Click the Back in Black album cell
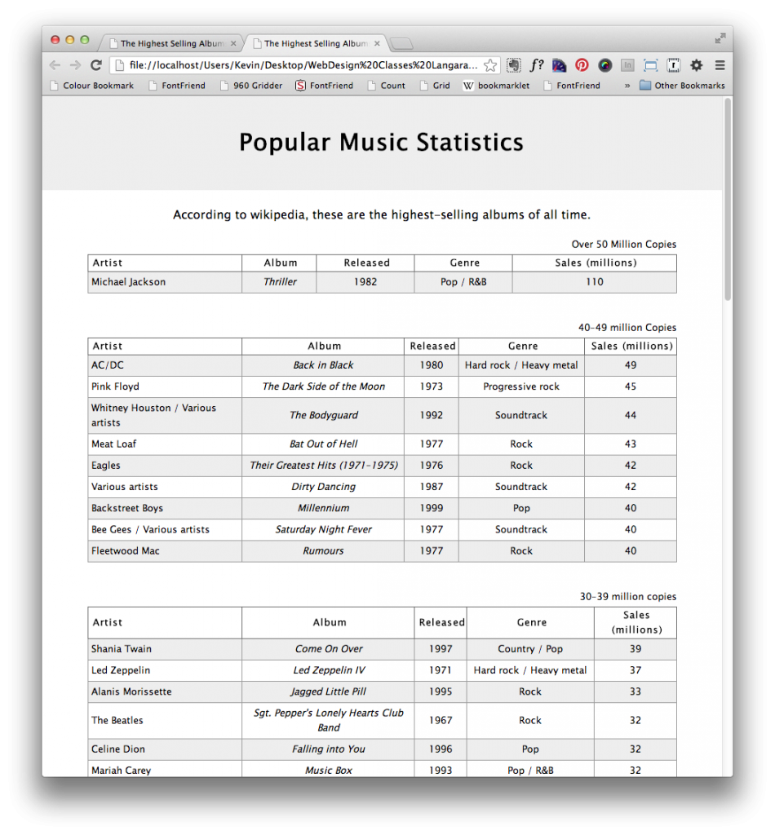 pyautogui.click(x=323, y=365)
